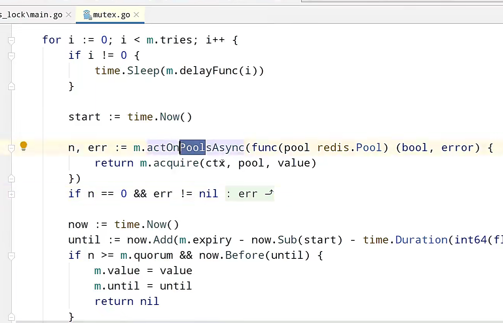
Task: Collapse the for loop fold marker
Action: click(12, 40)
